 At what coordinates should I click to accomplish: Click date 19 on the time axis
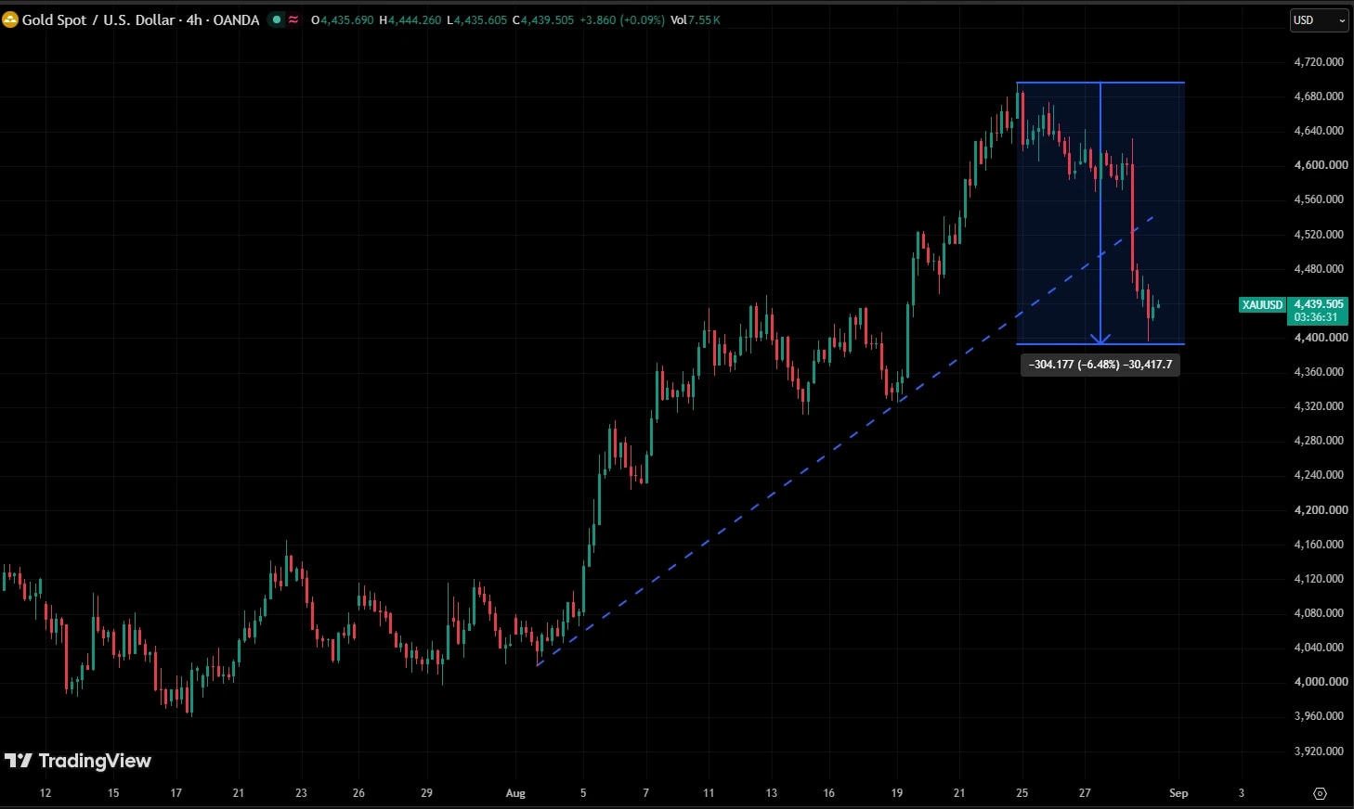coord(896,793)
